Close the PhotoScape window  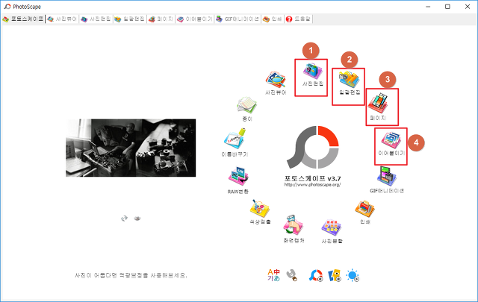pyautogui.click(x=468, y=7)
